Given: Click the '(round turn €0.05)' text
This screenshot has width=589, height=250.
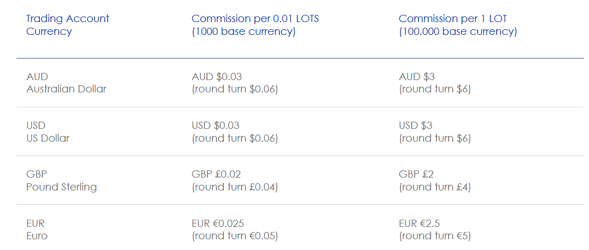Looking at the screenshot, I should pos(235,236).
